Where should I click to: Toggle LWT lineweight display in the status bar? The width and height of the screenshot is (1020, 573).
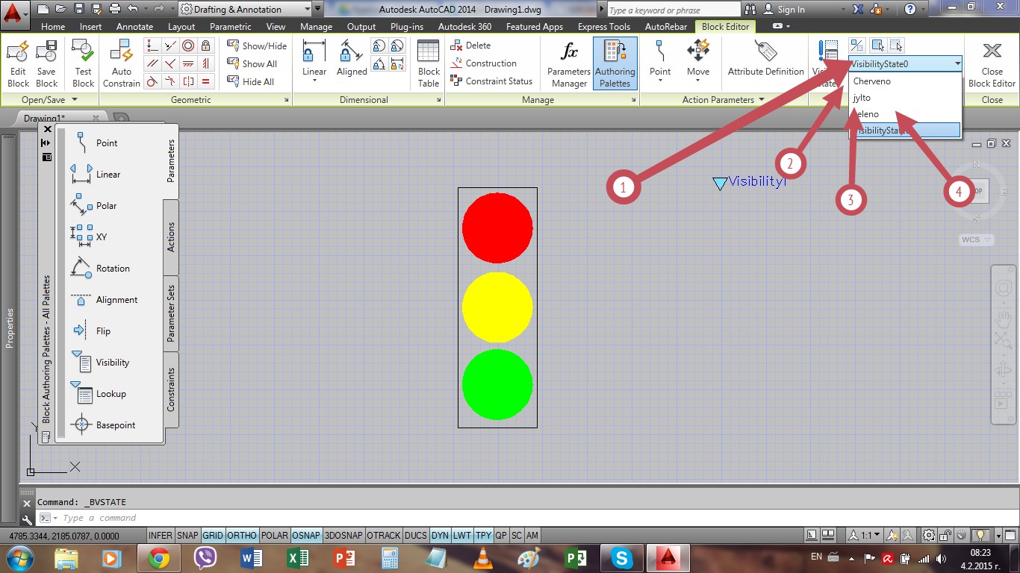point(462,535)
